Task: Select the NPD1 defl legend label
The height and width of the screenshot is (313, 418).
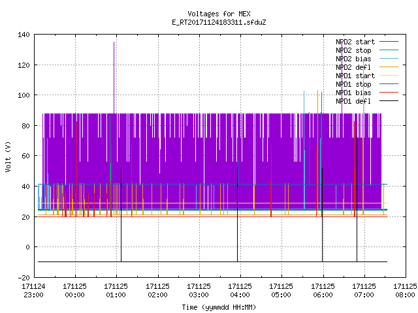Action: click(353, 101)
